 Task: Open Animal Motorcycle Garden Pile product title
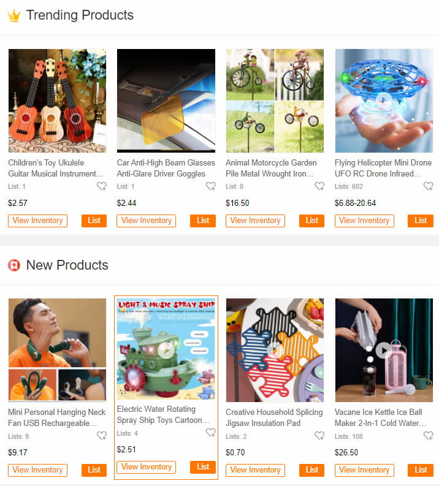[x=271, y=168]
